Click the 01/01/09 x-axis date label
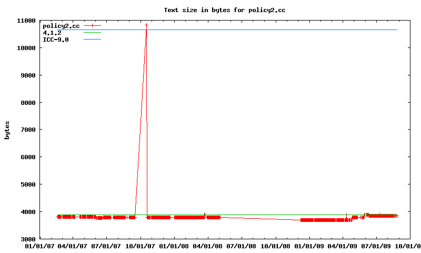 309,246
